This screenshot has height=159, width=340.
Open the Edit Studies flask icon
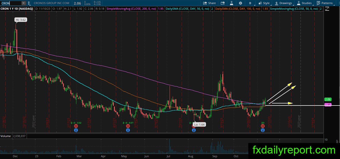[231, 3]
